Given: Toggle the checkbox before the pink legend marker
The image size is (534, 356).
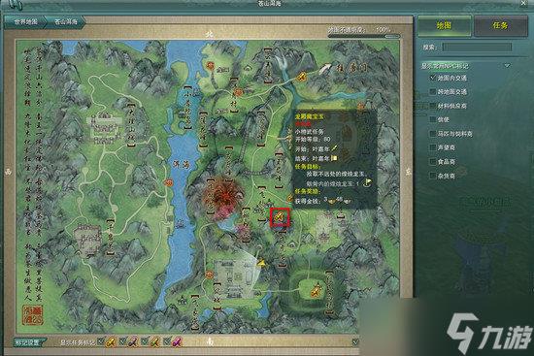Looking at the screenshot, I should point(167,341).
